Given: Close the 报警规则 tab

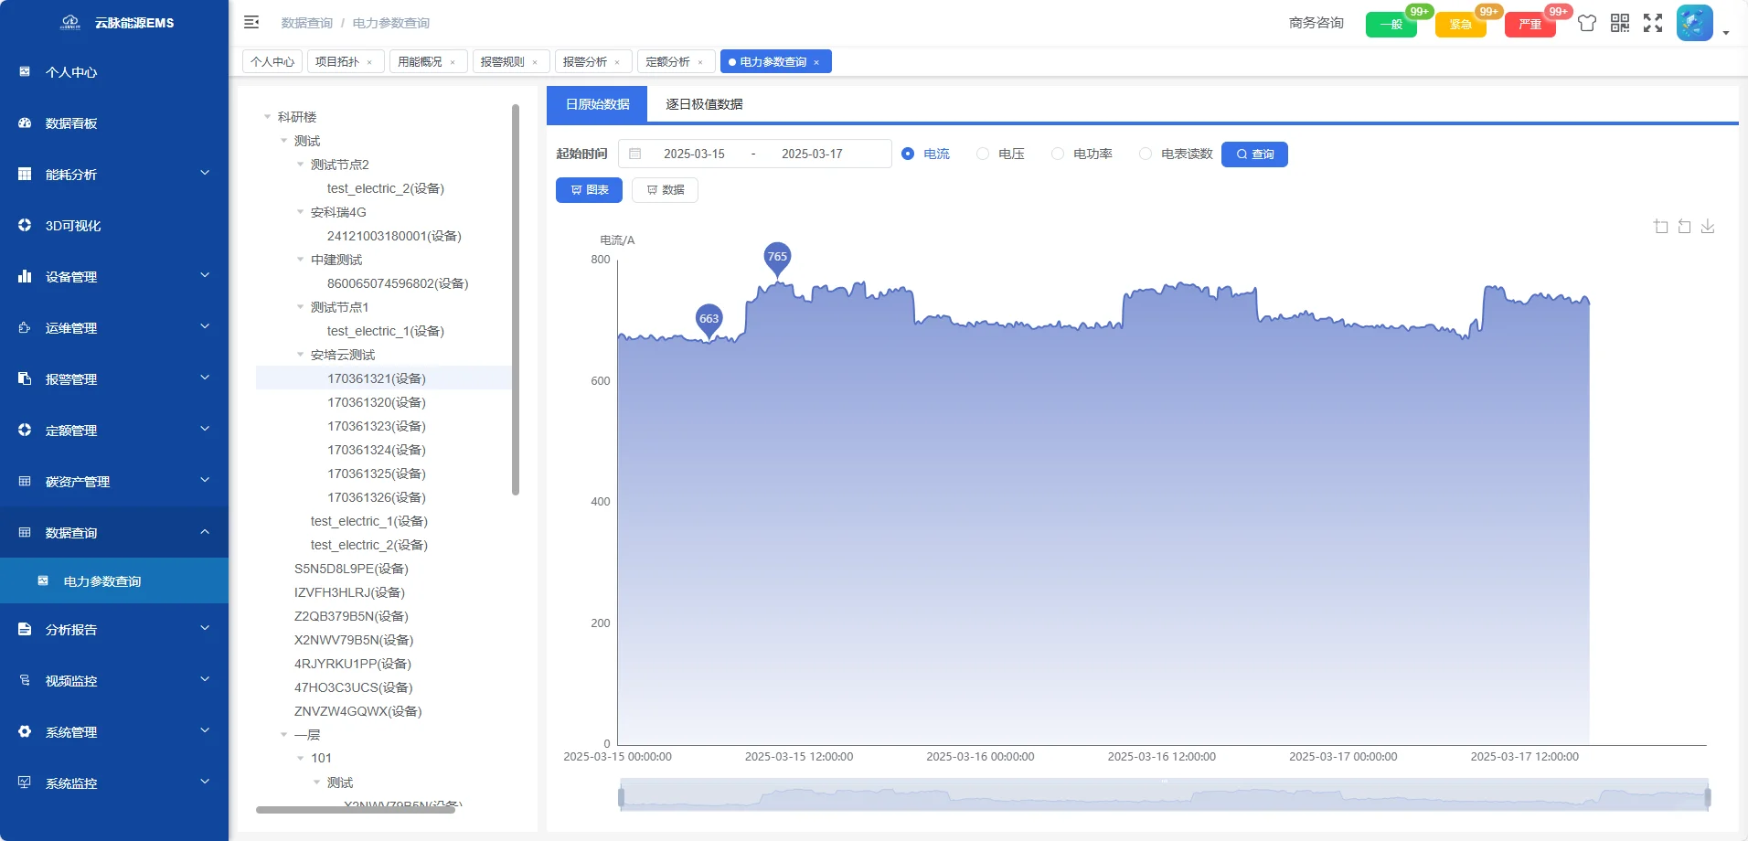Looking at the screenshot, I should (x=535, y=62).
